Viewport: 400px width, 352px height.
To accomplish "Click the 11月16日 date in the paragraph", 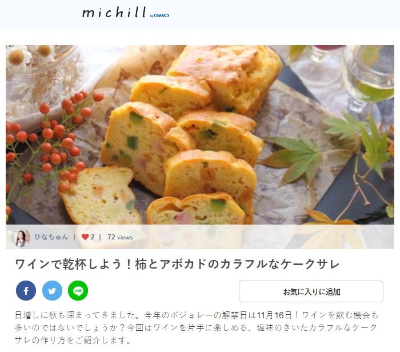I will (x=274, y=315).
